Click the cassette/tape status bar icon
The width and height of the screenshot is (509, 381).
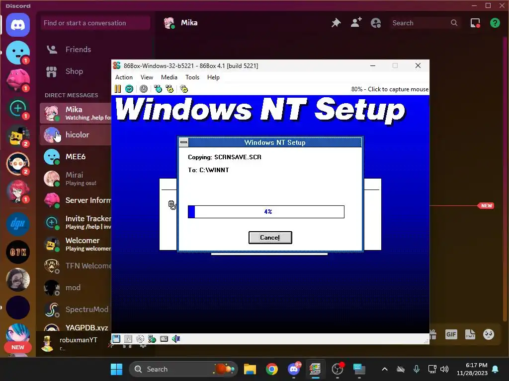coord(164,339)
